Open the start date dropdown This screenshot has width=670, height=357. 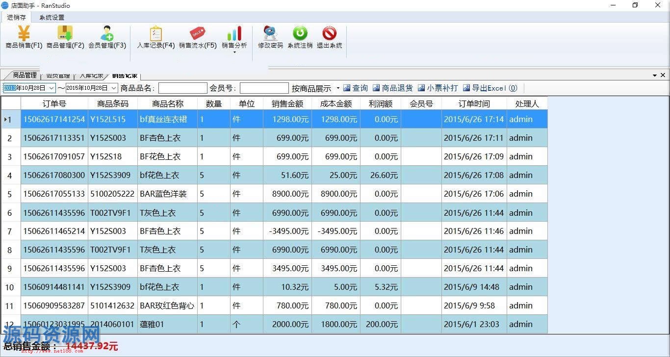coord(52,88)
